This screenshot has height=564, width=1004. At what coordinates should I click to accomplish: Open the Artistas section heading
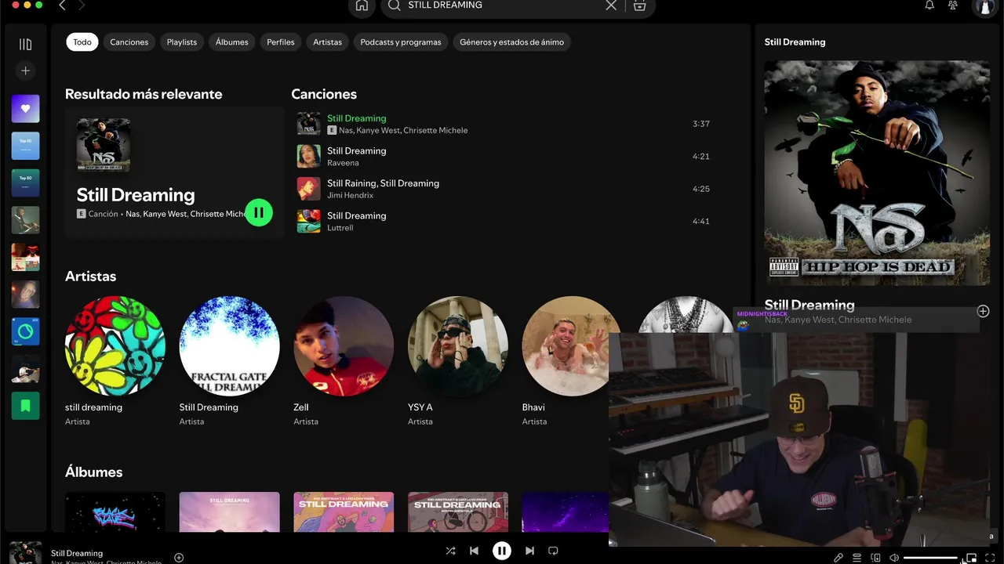click(x=90, y=277)
